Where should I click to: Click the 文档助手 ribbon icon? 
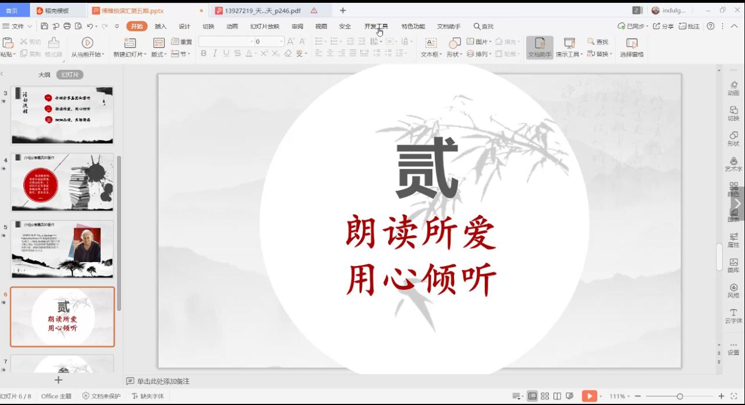(540, 44)
